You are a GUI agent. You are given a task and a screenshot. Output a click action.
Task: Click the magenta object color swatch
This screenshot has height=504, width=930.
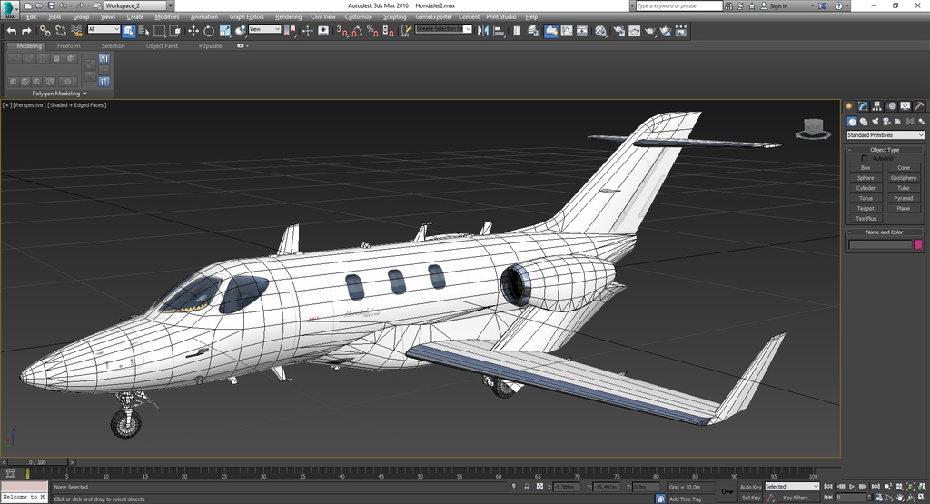(918, 244)
